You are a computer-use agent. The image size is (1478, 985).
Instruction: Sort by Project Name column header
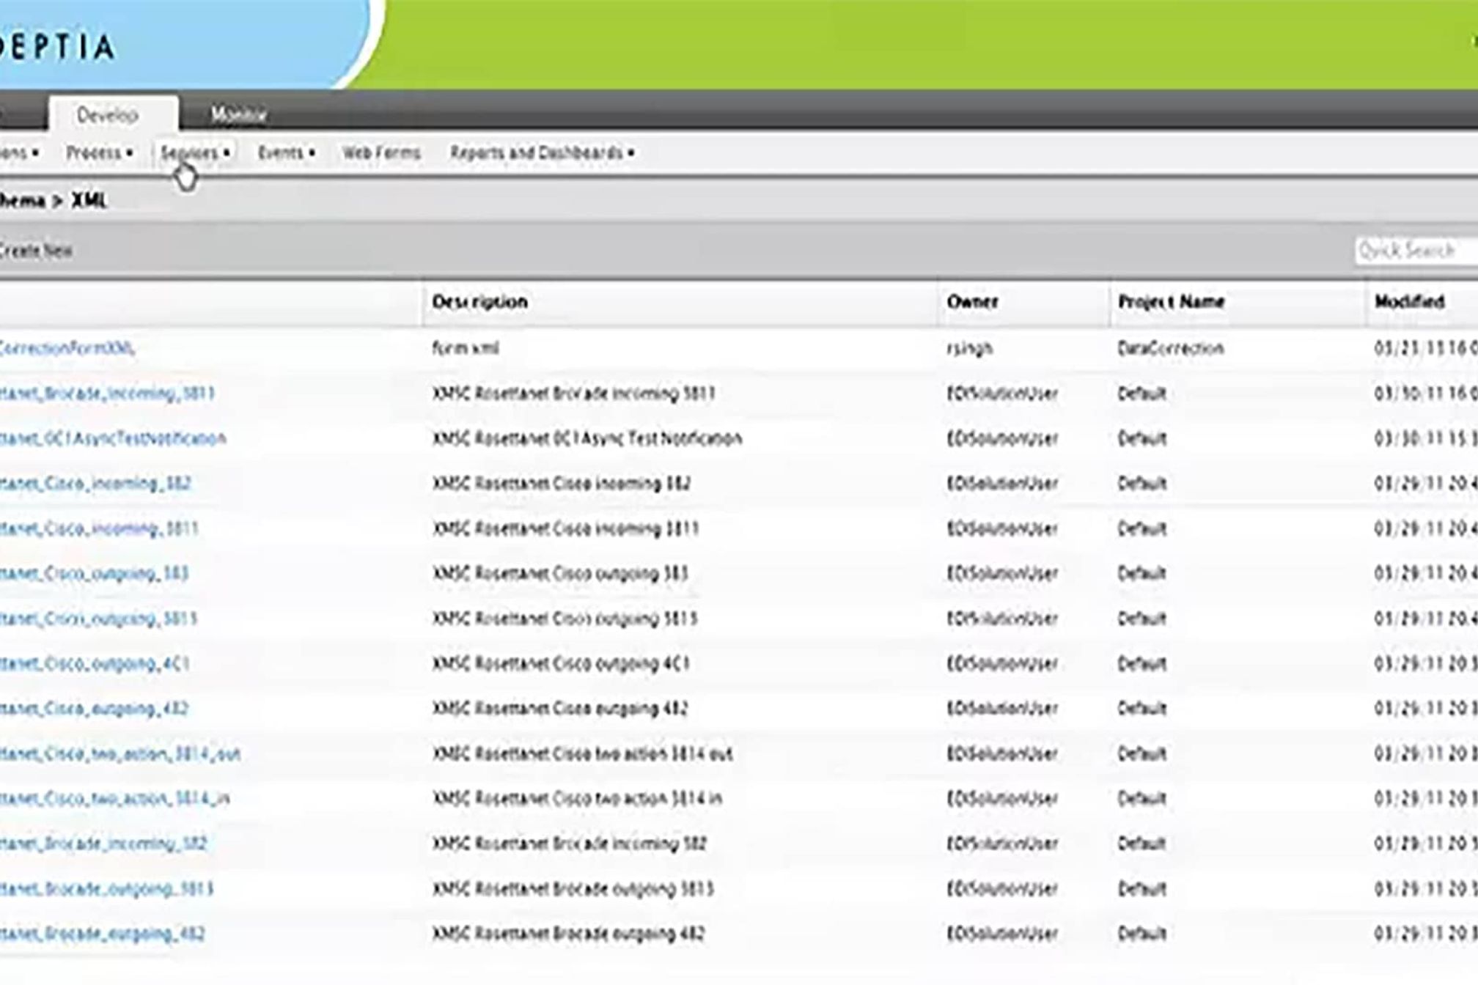(1171, 302)
